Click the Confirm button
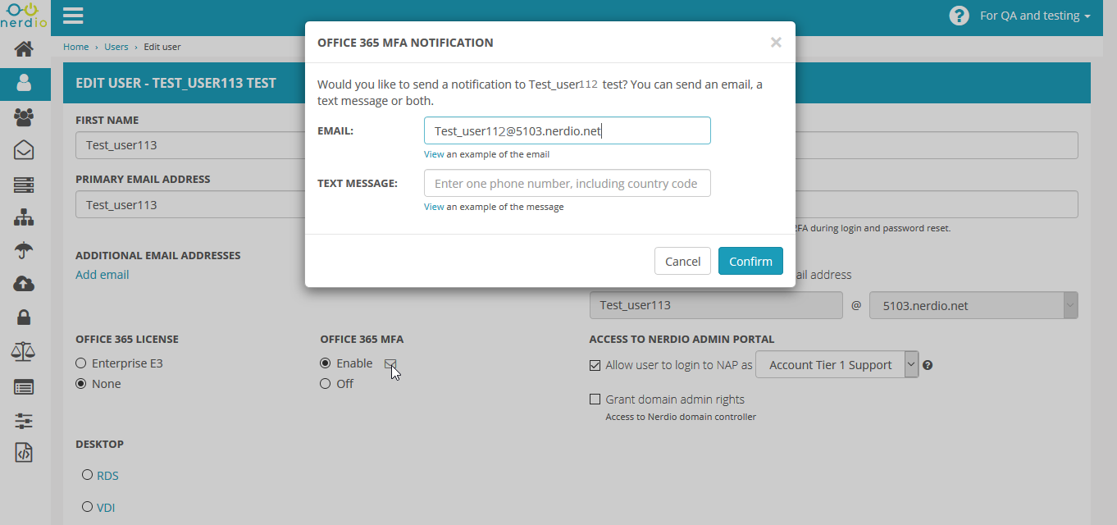 click(x=750, y=261)
